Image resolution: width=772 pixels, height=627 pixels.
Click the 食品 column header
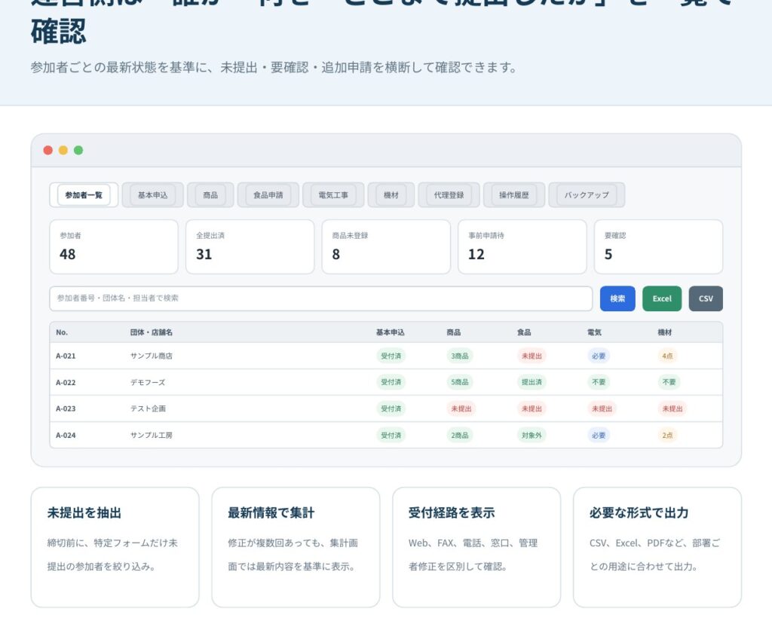coord(524,332)
